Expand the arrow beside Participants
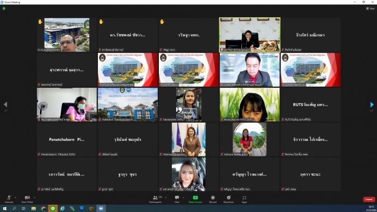This screenshot has width=377, height=212. coord(166,197)
